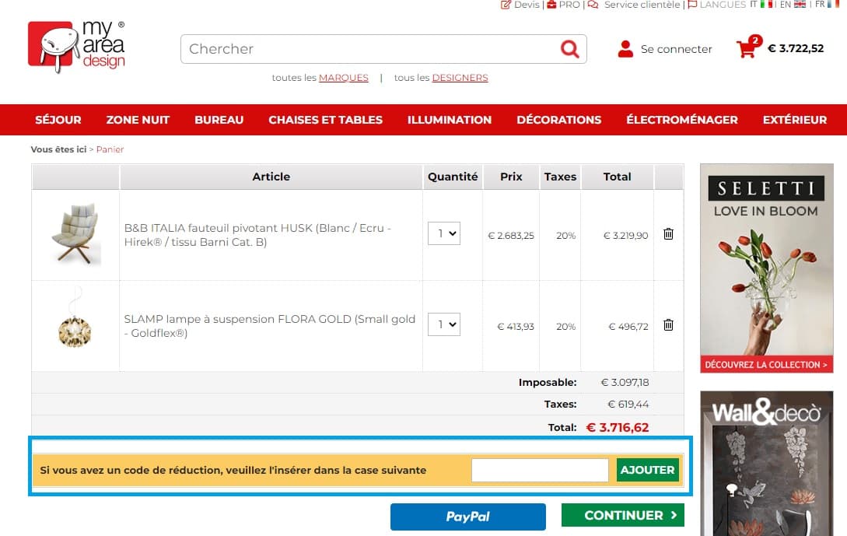The width and height of the screenshot is (847, 536).
Task: Open a quote via the Devis pencil icon
Action: (x=504, y=5)
